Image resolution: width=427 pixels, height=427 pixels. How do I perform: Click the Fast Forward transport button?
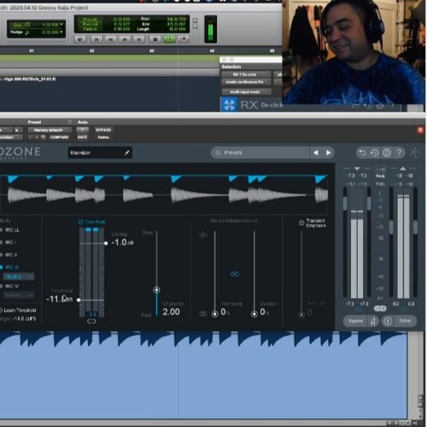click(125, 39)
